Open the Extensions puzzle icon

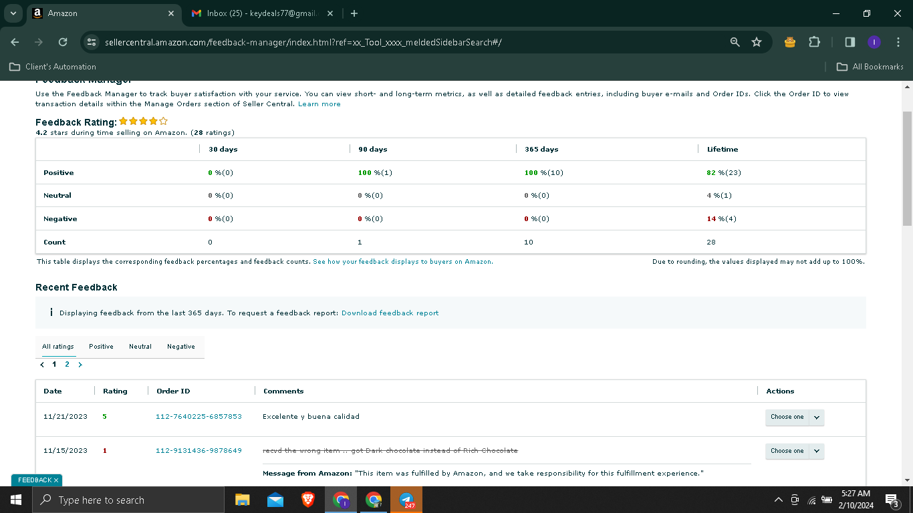point(814,42)
